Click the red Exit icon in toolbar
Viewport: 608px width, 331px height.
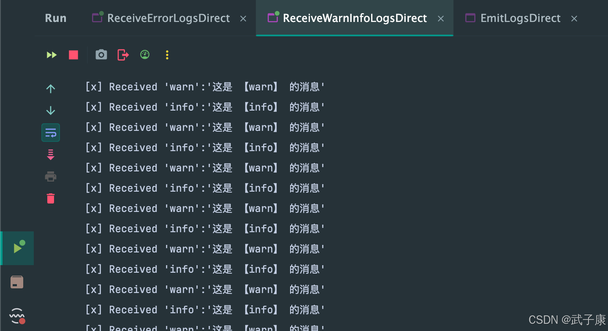click(123, 55)
